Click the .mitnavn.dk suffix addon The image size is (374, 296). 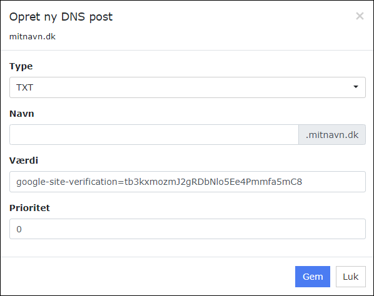[x=332, y=134]
